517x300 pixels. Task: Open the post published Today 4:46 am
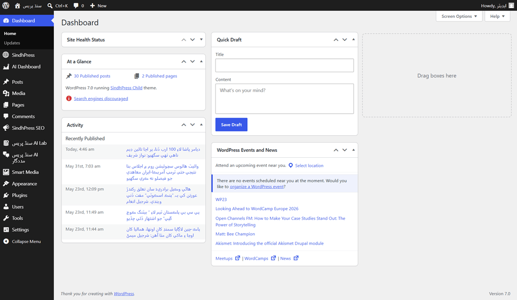(163, 152)
